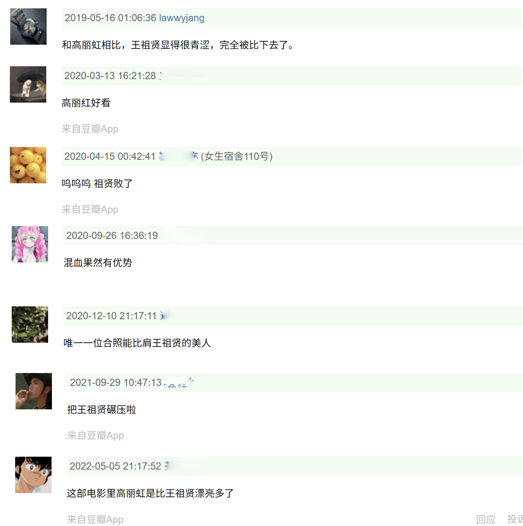Image resolution: width=523 pixels, height=526 pixels.
Task: Click the smiling oranges avatar
Action: coord(28,165)
